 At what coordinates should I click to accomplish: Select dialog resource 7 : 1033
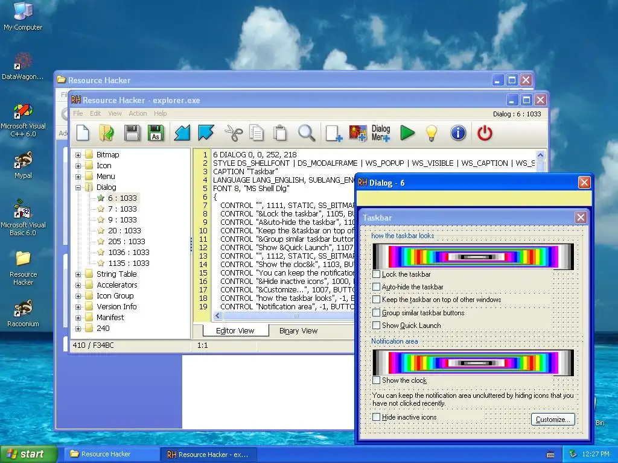coord(123,209)
